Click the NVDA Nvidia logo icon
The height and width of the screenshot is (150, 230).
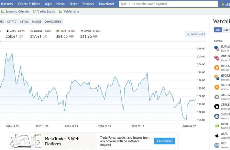[x=217, y=126]
